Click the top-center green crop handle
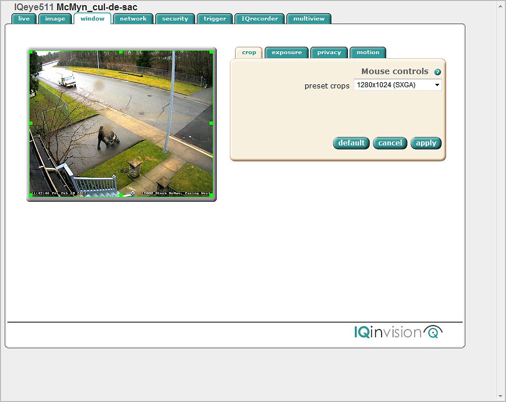The image size is (506, 402). click(x=121, y=52)
